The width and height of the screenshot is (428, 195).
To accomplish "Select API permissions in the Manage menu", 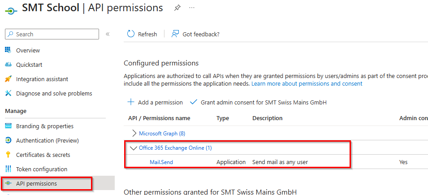I will [x=36, y=183].
